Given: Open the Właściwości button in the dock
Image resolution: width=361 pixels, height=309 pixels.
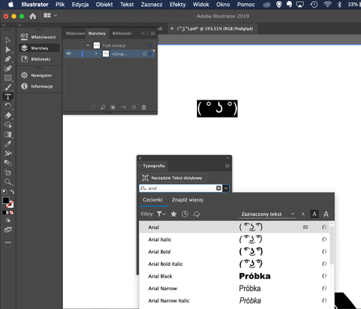Looking at the screenshot, I should [39, 37].
